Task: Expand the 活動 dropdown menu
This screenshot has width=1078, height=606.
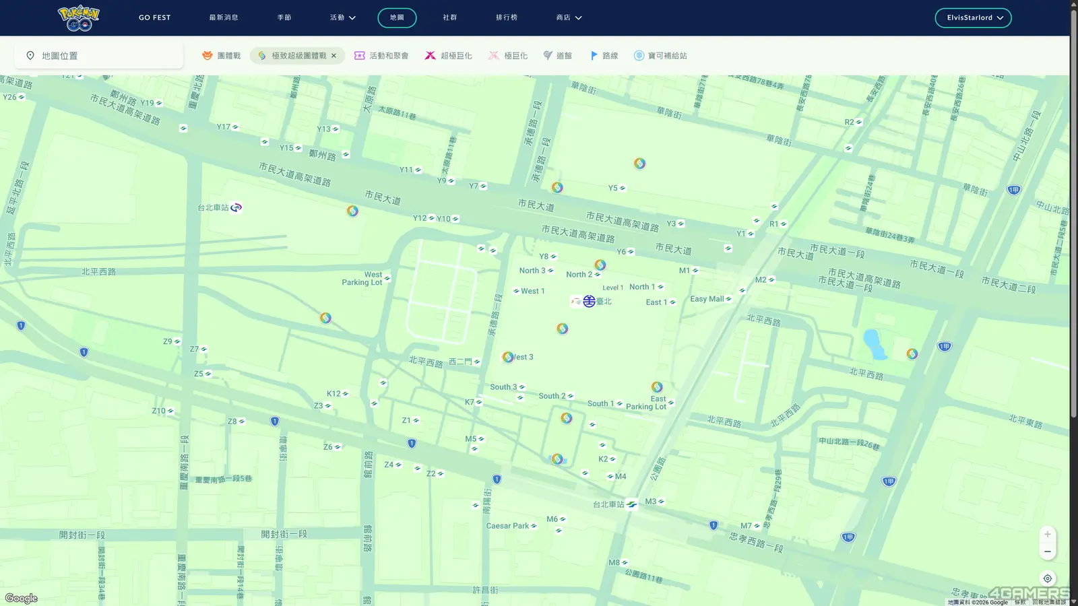Action: coord(343,18)
